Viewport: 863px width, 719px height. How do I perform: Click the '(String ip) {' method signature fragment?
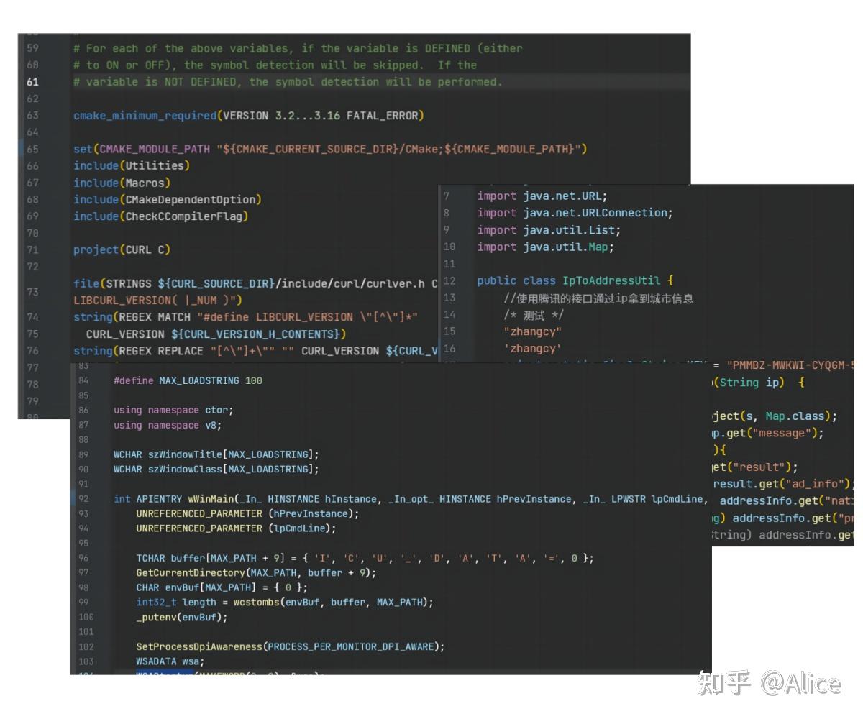click(x=759, y=383)
